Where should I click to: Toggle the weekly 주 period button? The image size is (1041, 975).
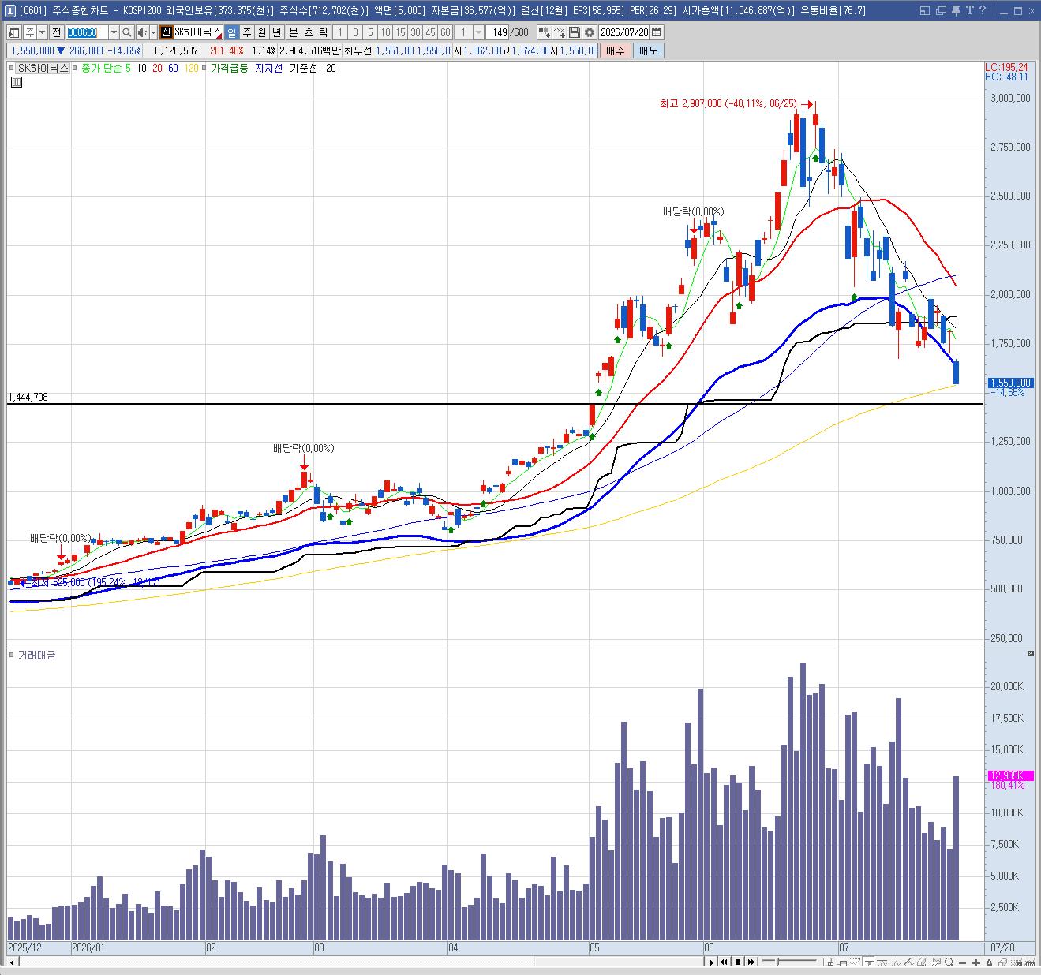(247, 32)
